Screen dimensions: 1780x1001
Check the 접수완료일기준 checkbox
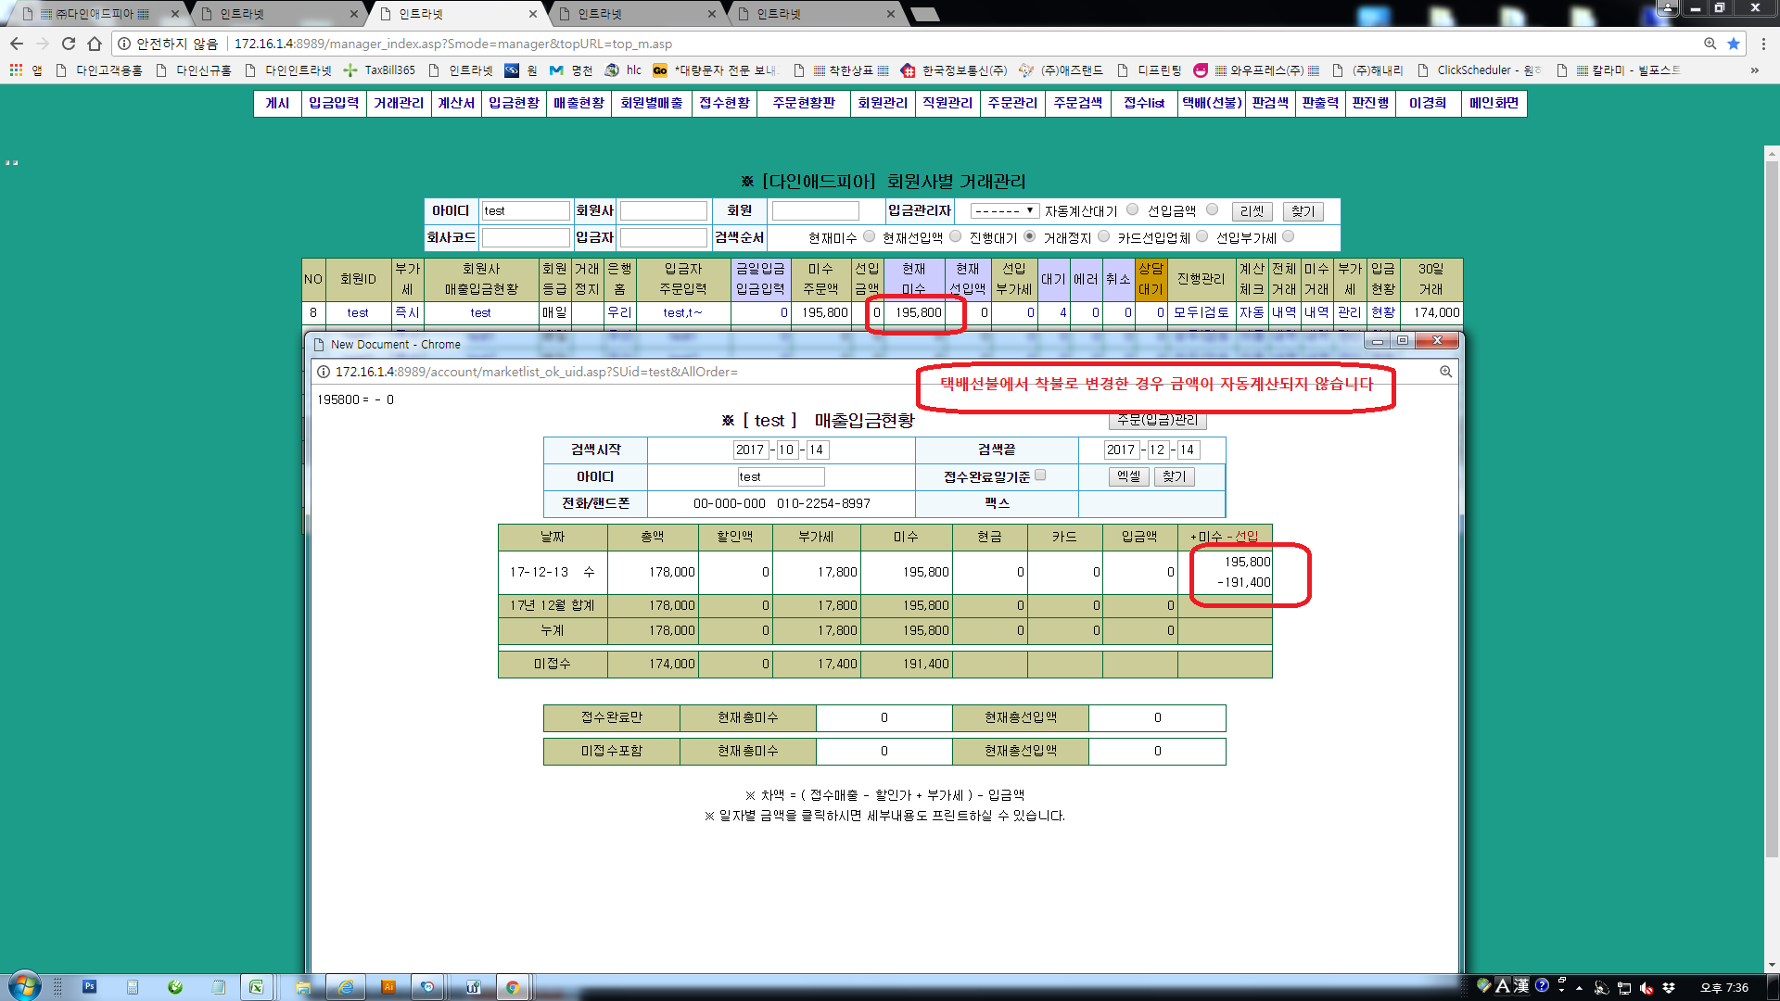click(x=1040, y=475)
